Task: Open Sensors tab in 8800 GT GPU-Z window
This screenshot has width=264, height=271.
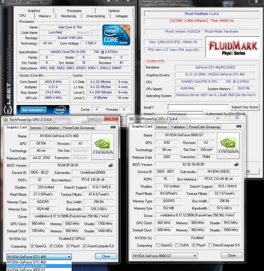Action: (161, 127)
